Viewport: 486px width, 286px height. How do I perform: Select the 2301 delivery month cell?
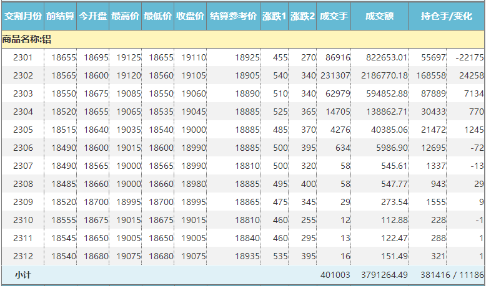23,57
